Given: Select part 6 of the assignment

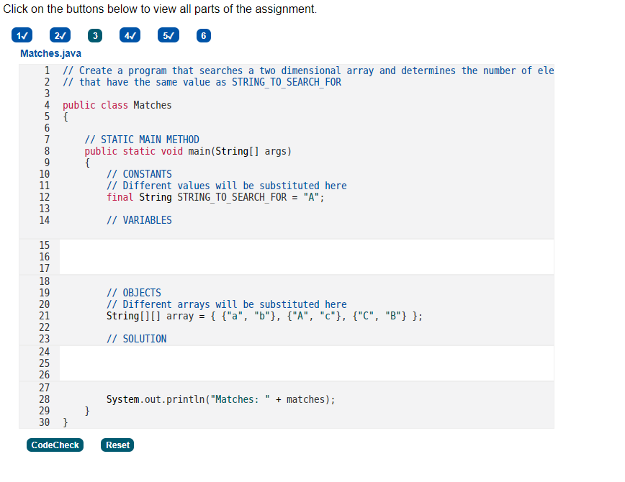Looking at the screenshot, I should [x=203, y=35].
